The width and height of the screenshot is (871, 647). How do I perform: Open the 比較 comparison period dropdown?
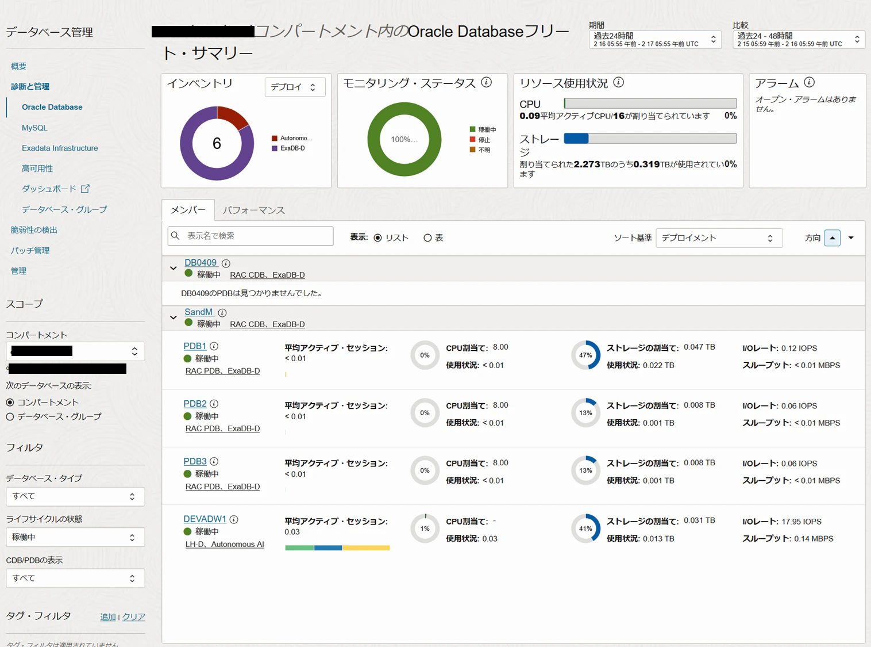click(799, 40)
